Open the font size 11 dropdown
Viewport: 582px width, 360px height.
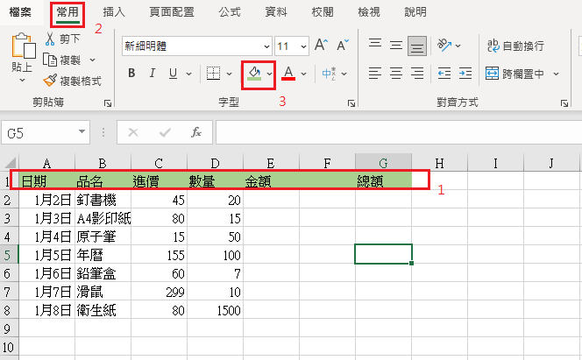click(x=303, y=46)
